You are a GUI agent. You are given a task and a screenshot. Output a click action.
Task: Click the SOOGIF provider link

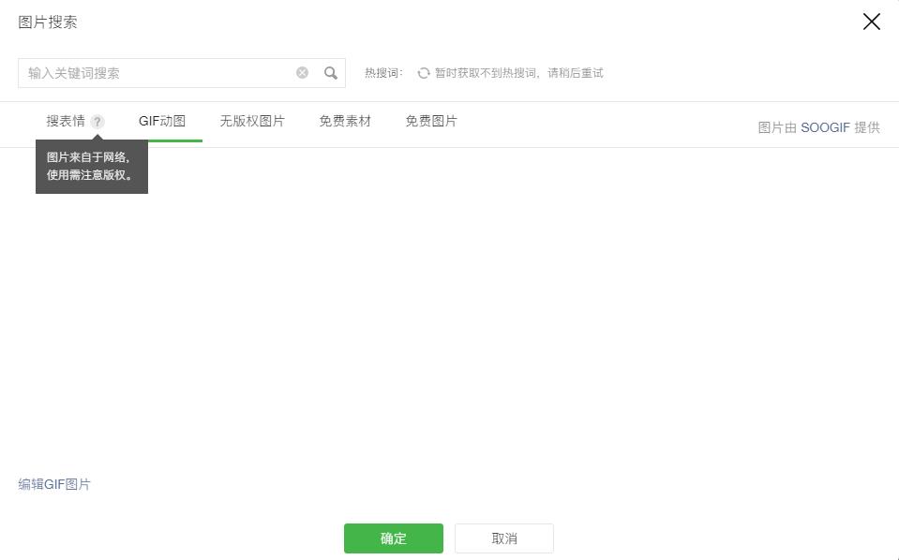click(x=825, y=127)
